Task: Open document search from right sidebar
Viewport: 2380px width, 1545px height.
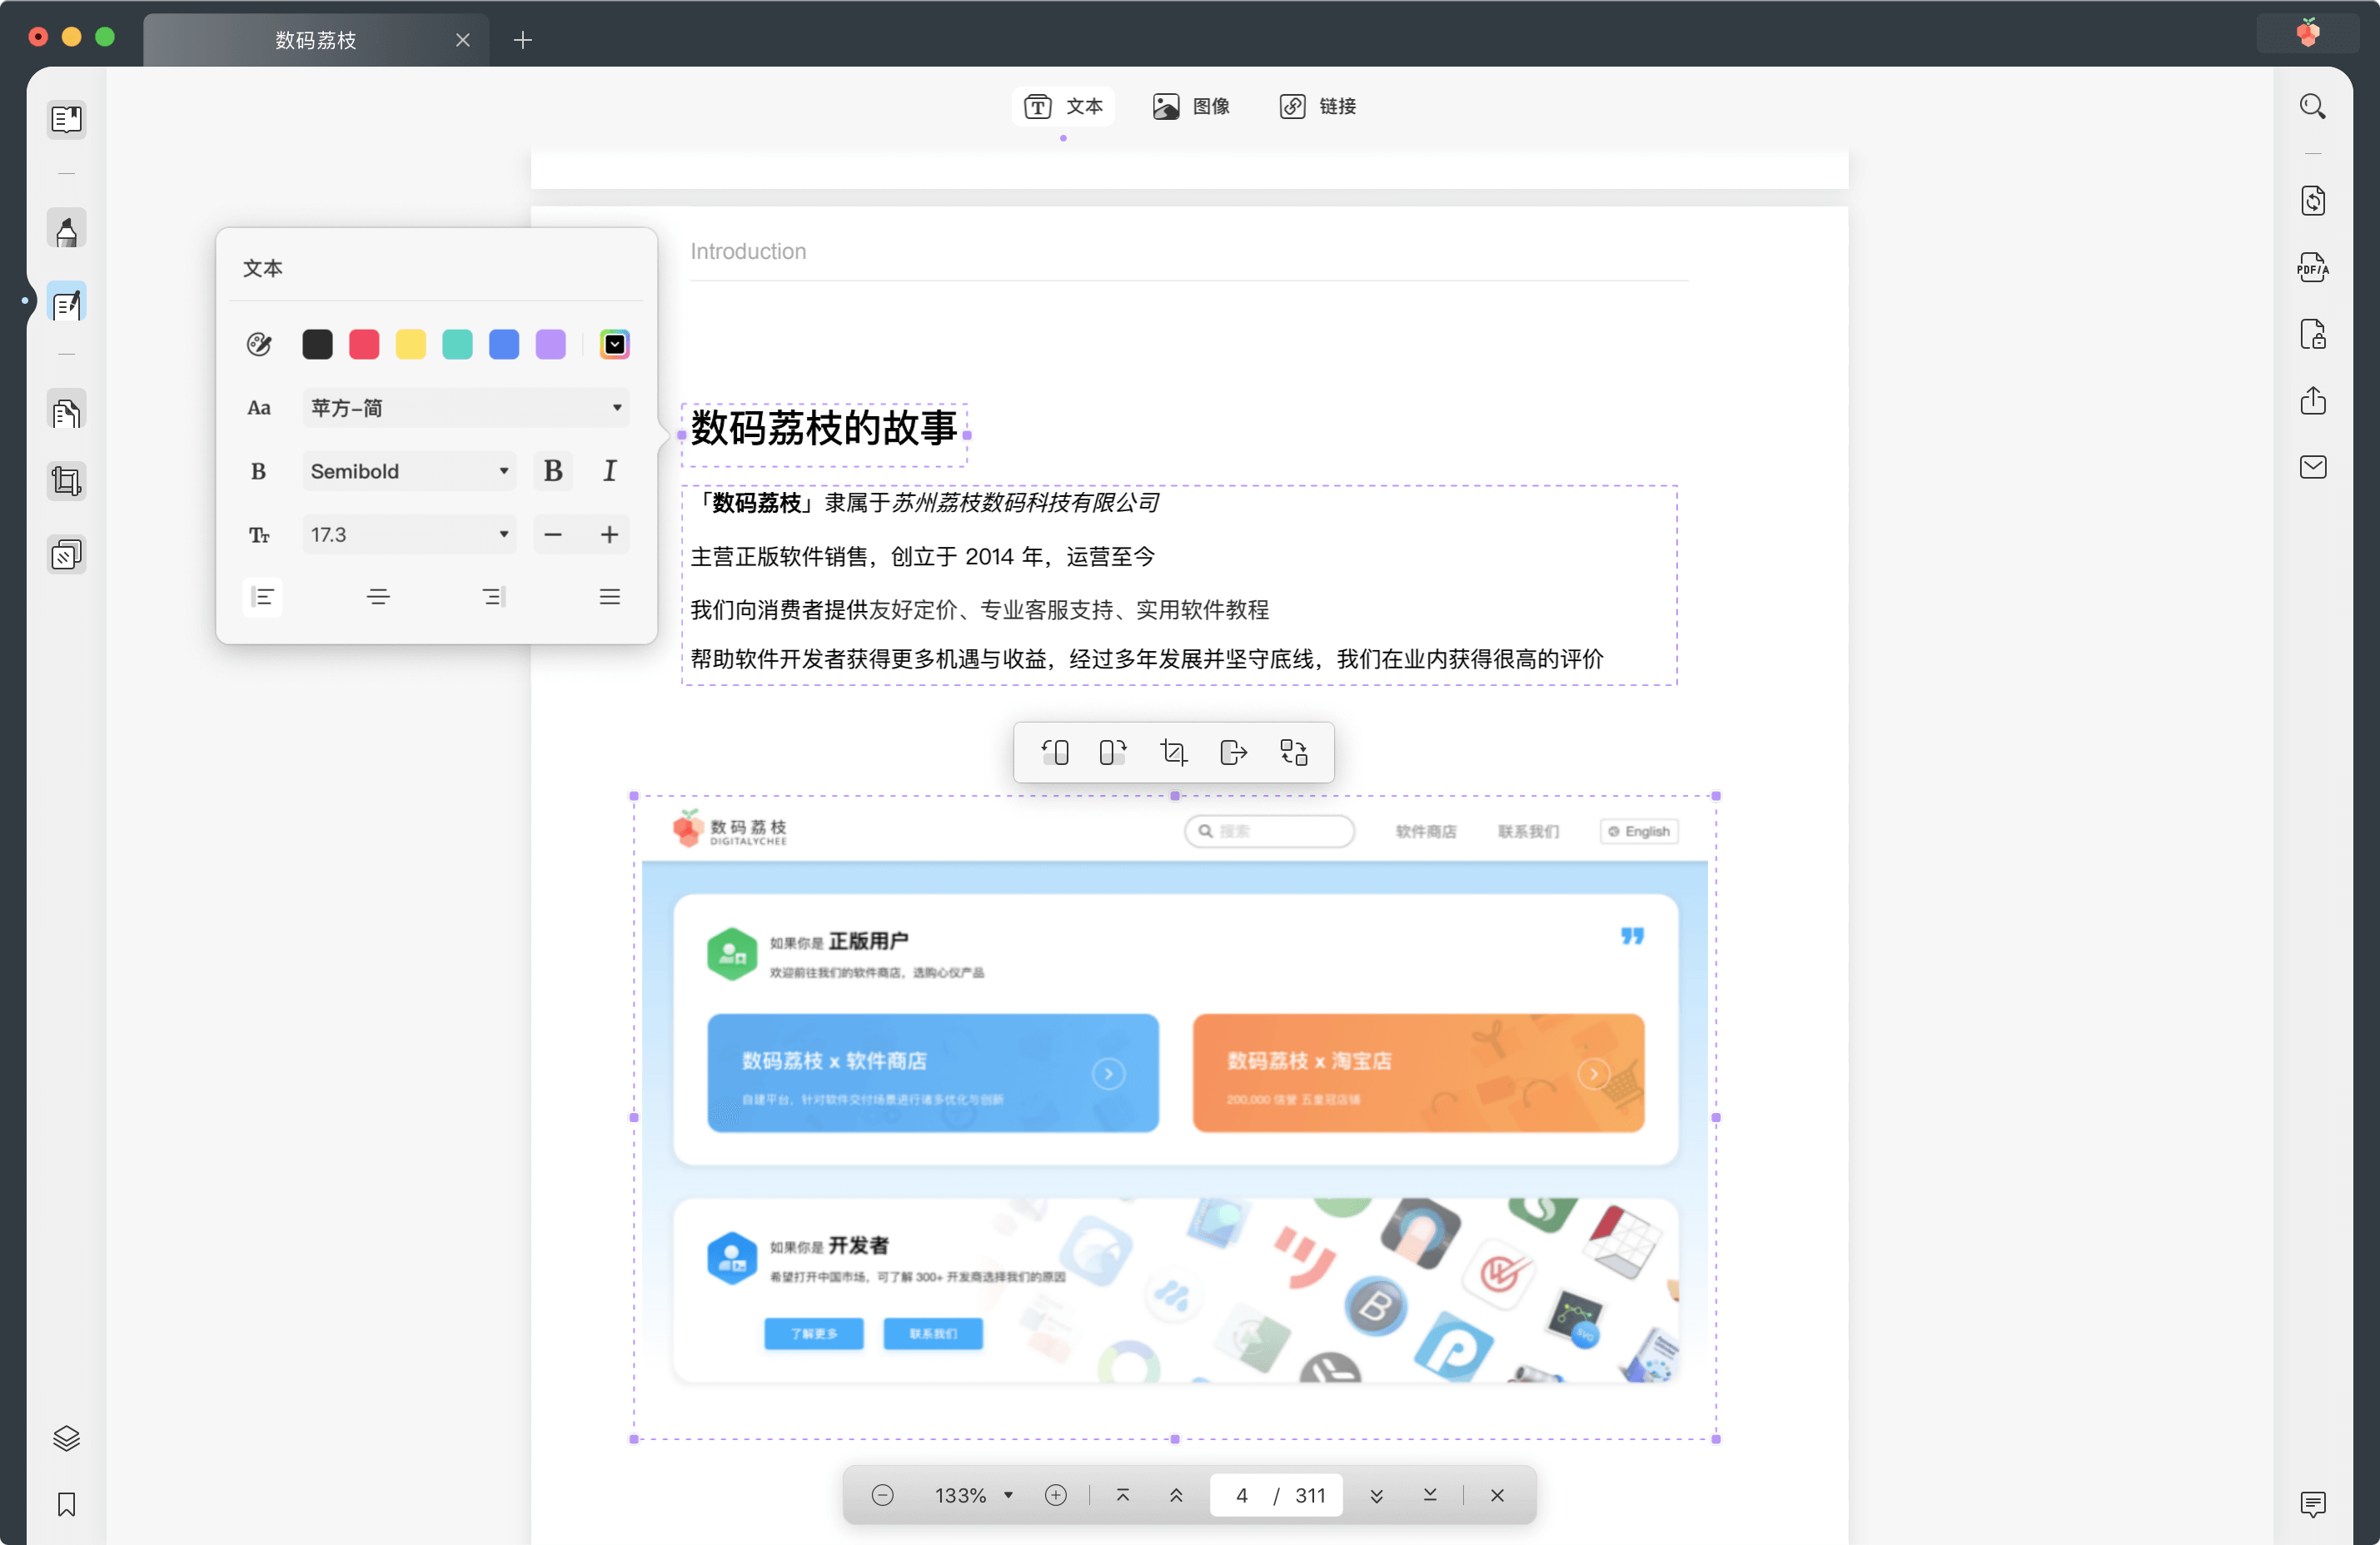Action: [2313, 105]
